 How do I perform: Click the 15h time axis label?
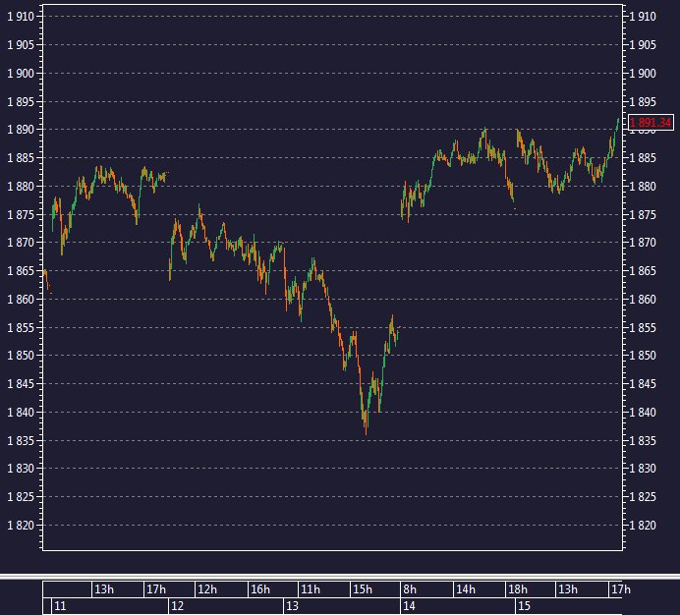pyautogui.click(x=363, y=589)
